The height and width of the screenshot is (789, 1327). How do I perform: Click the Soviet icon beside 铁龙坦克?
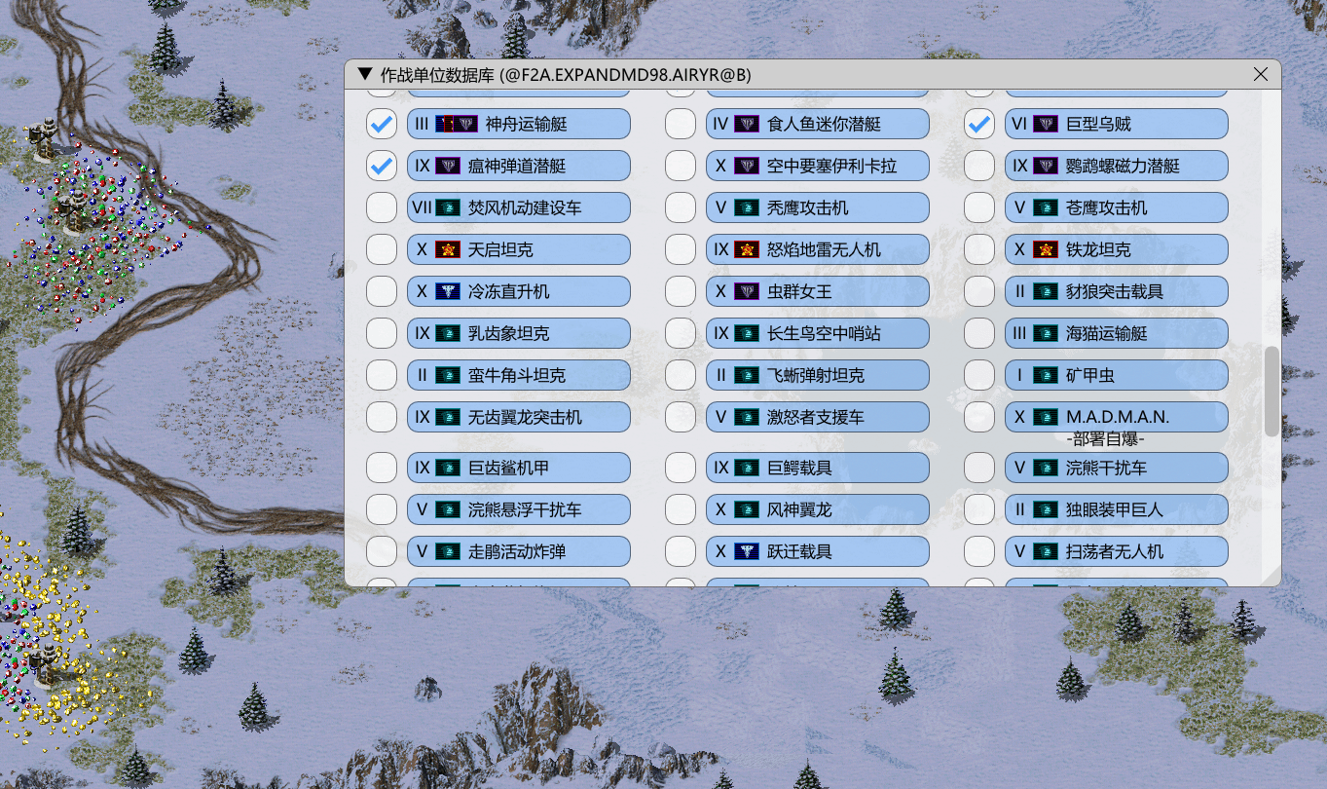pyautogui.click(x=1046, y=249)
